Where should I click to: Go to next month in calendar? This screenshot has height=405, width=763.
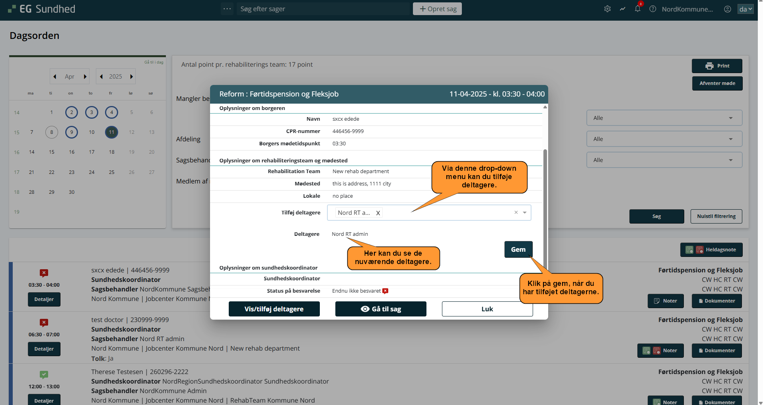pyautogui.click(x=85, y=77)
